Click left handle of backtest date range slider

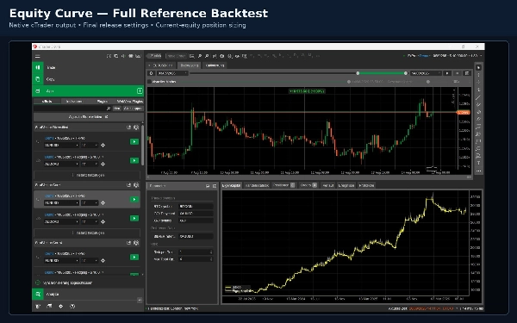[358, 73]
